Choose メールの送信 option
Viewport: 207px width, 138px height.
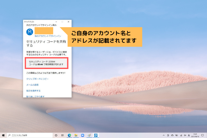point(32,85)
